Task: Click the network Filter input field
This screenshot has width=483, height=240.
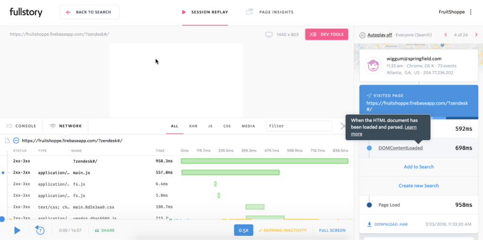Action: [299, 126]
